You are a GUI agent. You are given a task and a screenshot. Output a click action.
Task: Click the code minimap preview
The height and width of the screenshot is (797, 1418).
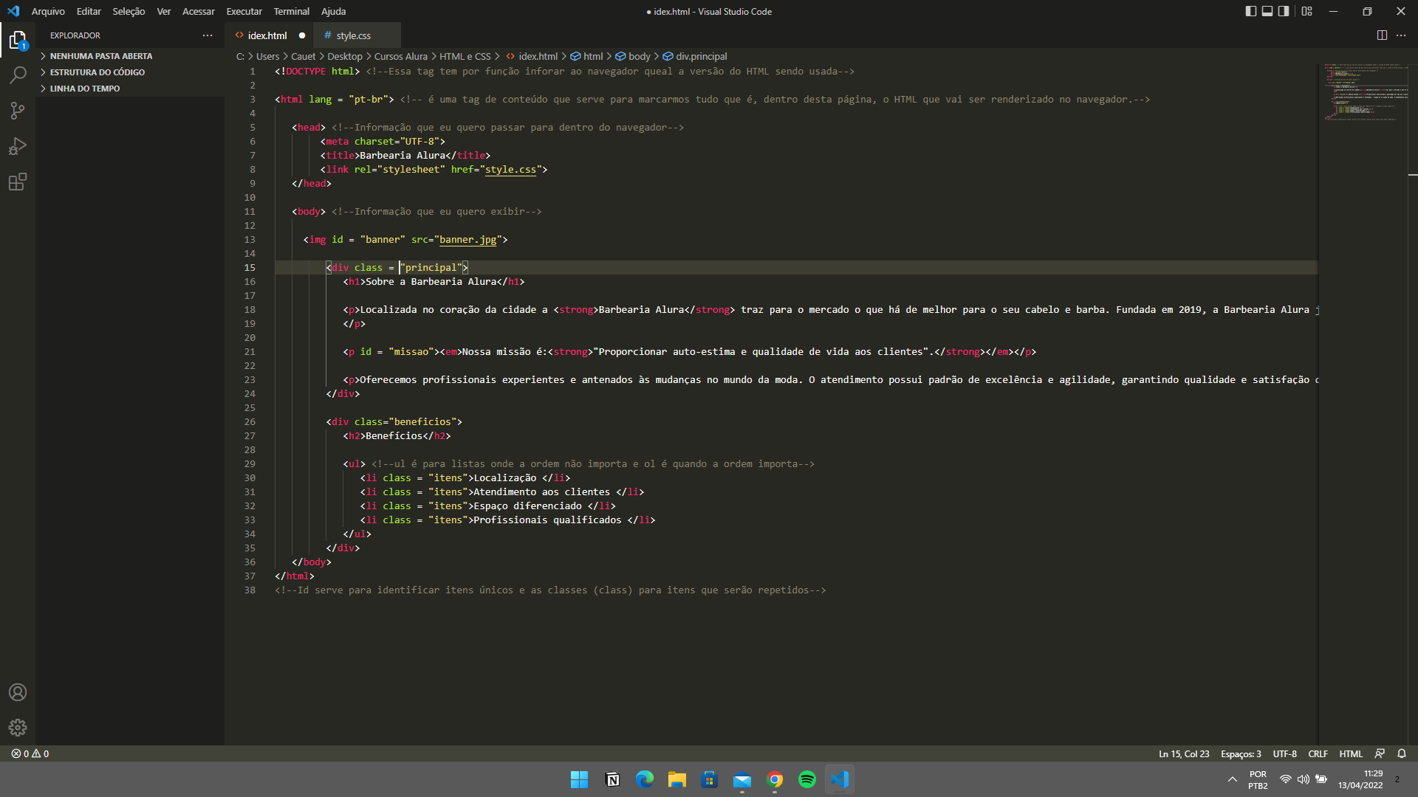click(1366, 92)
